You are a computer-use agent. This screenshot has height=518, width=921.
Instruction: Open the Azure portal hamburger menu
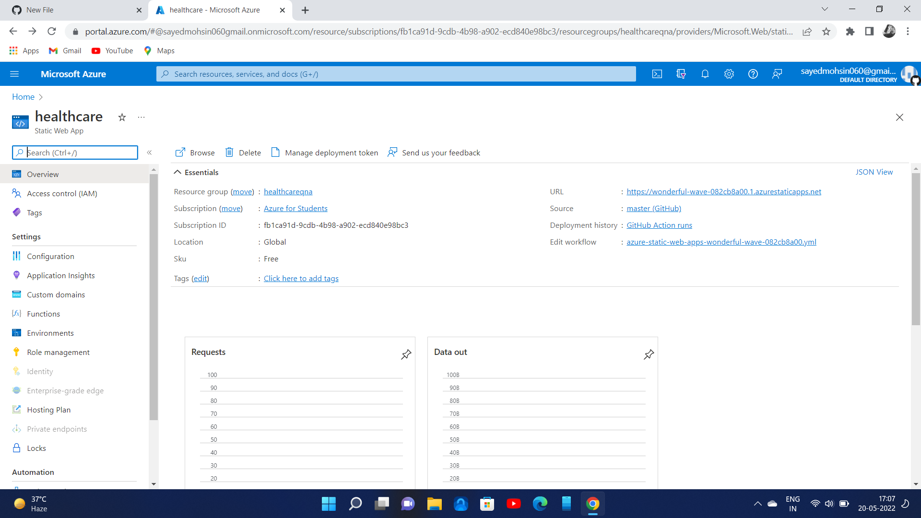(14, 74)
